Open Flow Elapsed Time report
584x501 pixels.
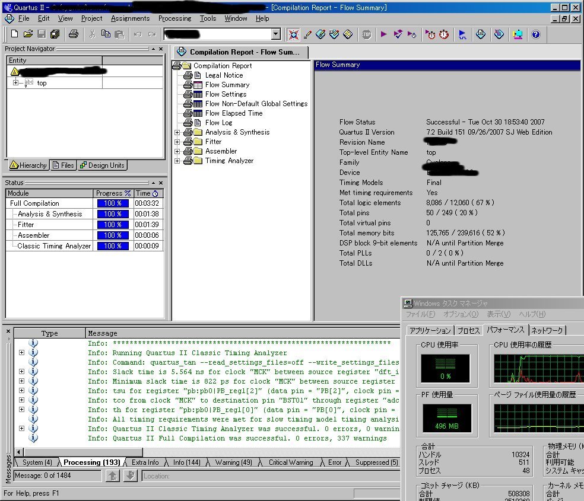[x=233, y=113]
